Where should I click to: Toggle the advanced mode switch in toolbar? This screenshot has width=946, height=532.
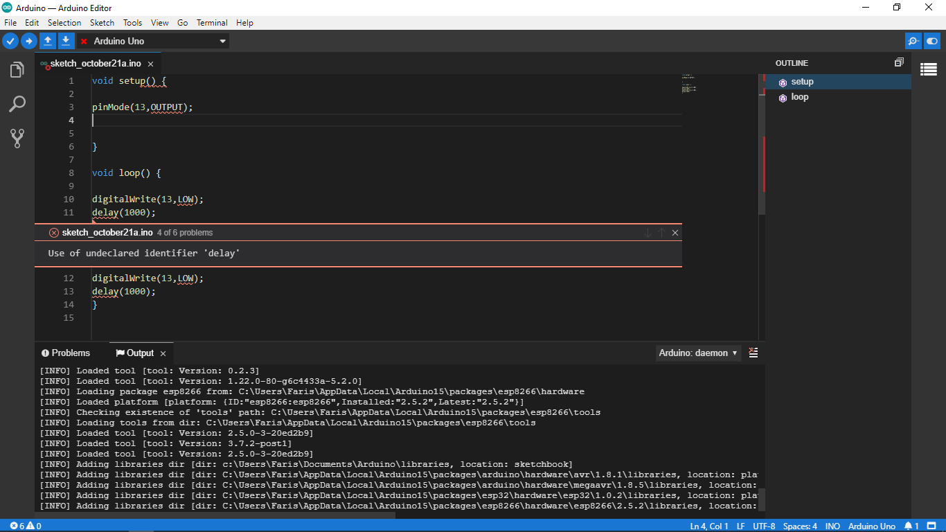pyautogui.click(x=932, y=41)
